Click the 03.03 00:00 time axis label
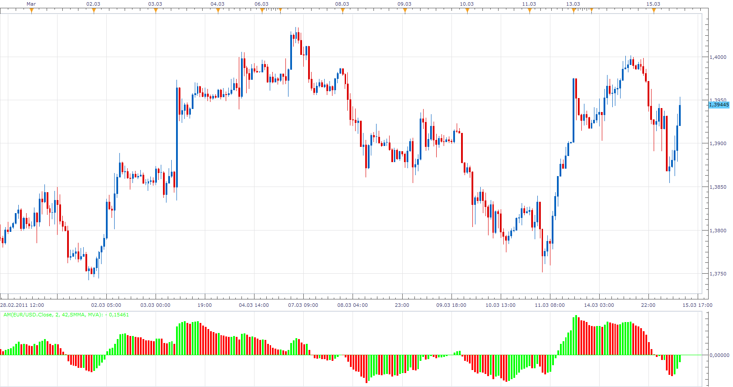The image size is (733, 387). pos(156,305)
